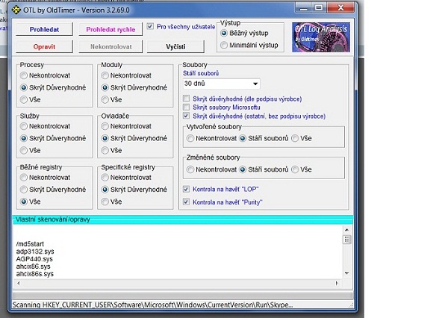Set Ovladače to Vše
The width and height of the screenshot is (448, 318).
tap(105, 150)
